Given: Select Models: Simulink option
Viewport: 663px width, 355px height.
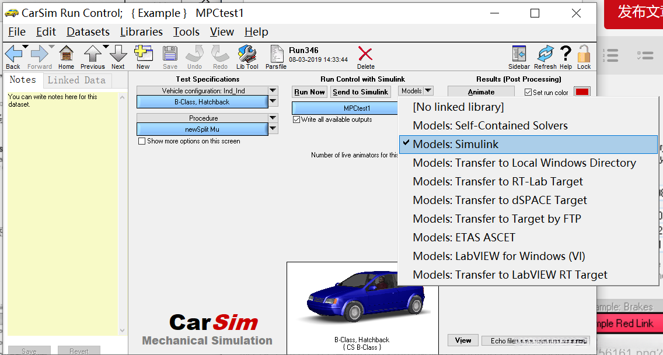Looking at the screenshot, I should [529, 145].
